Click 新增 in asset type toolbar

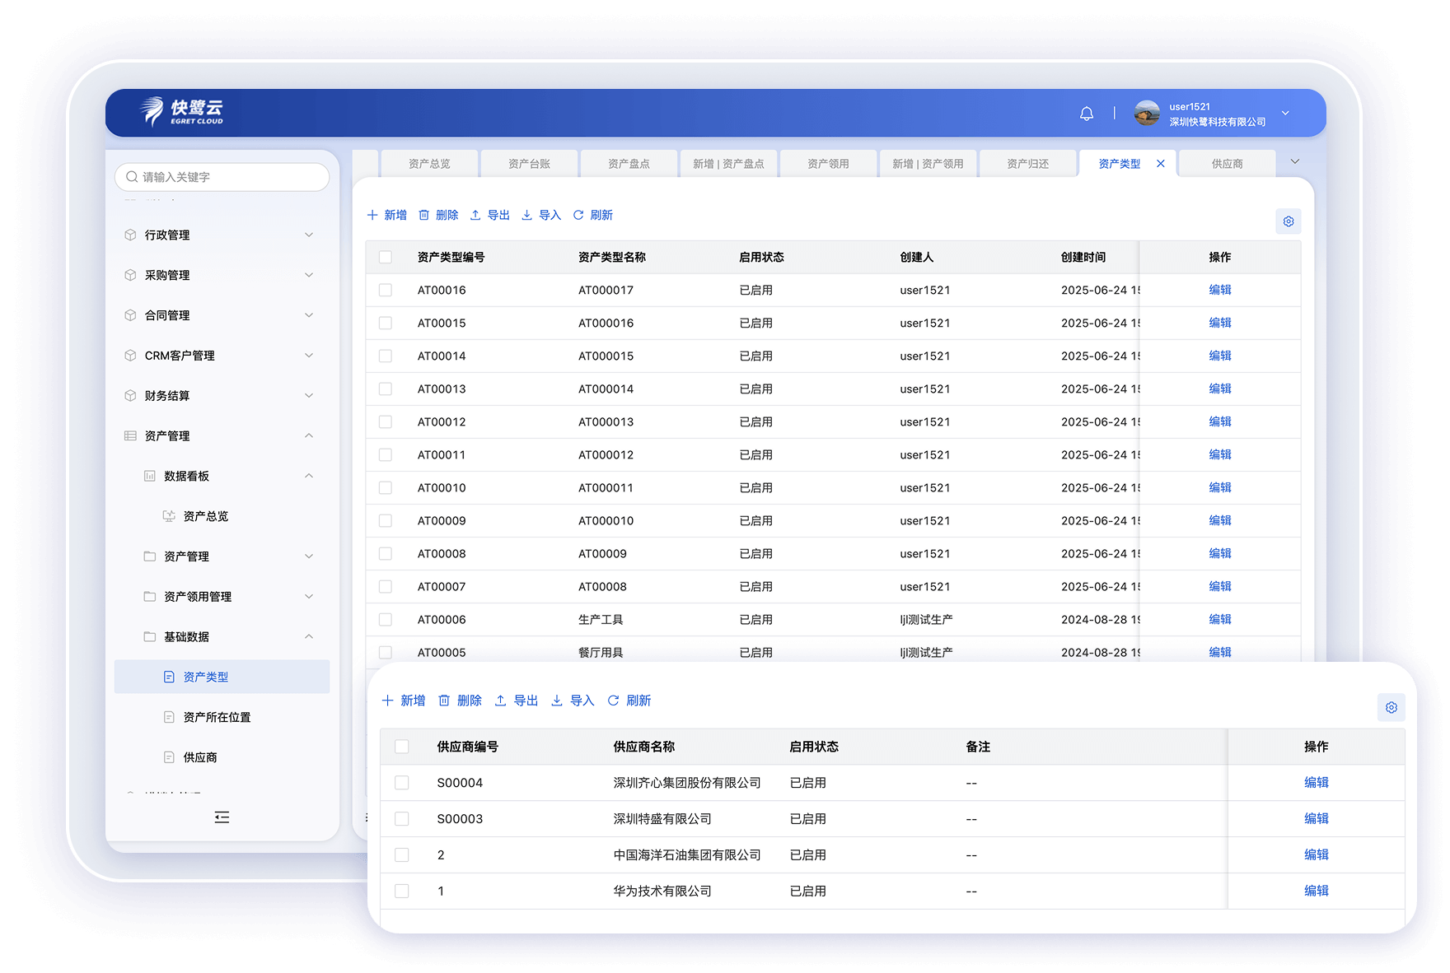tap(387, 215)
